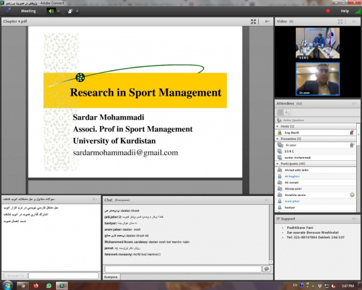Image resolution: width=362 pixels, height=290 pixels.
Task: Click the chat scroll down arrow
Action: point(271,262)
